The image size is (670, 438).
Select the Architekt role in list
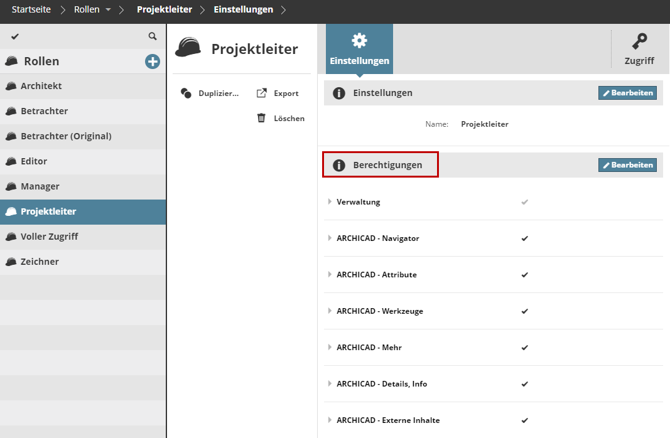41,86
